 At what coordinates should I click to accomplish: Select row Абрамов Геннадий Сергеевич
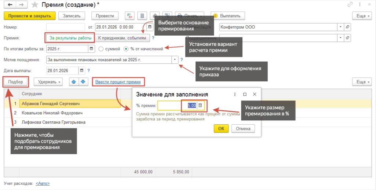70,104
